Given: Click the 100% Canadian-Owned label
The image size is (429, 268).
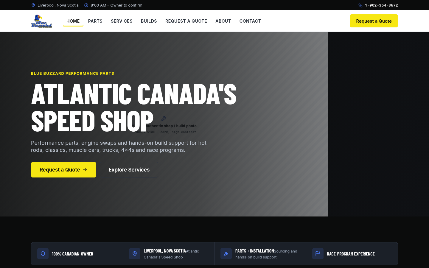Looking at the screenshot, I should coord(73,254).
